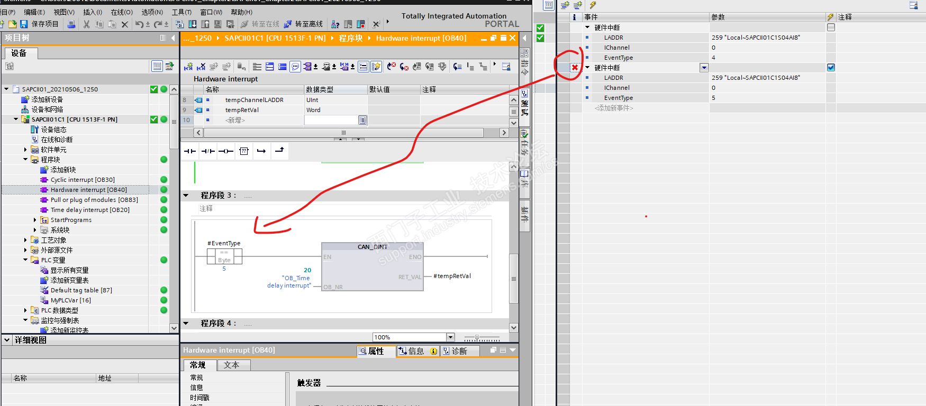Image resolution: width=926 pixels, height=406 pixels.
Task: Click the Print icon in main toolbar
Action: tap(71, 24)
